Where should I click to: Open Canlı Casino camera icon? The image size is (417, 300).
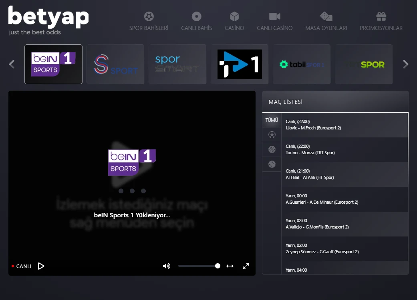click(275, 16)
